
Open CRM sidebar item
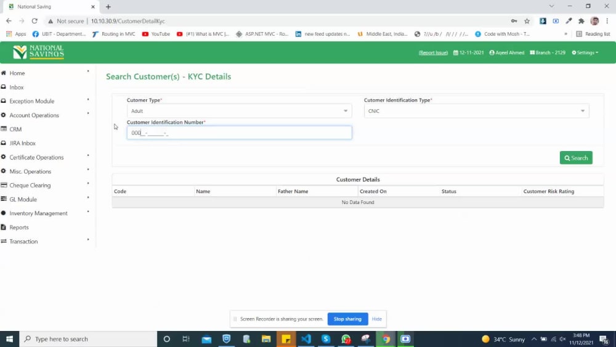(x=15, y=129)
